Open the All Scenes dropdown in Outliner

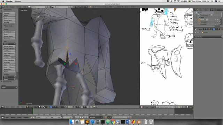coord(216,10)
